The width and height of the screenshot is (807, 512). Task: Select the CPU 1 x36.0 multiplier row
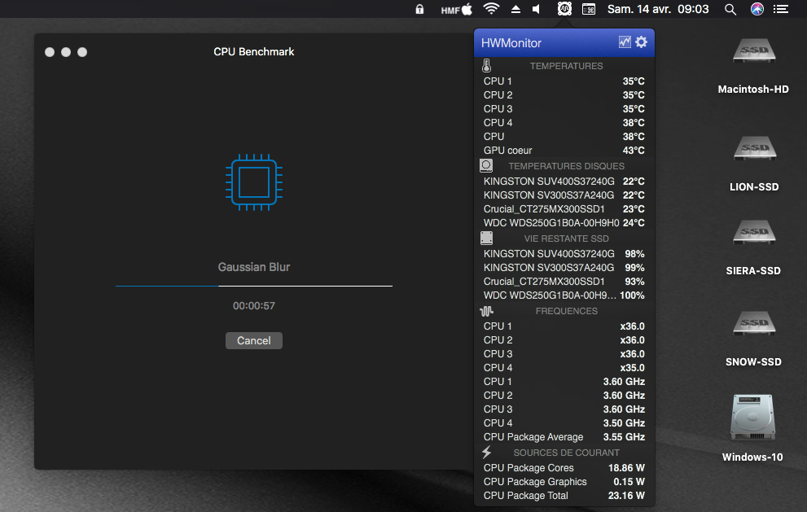click(564, 326)
